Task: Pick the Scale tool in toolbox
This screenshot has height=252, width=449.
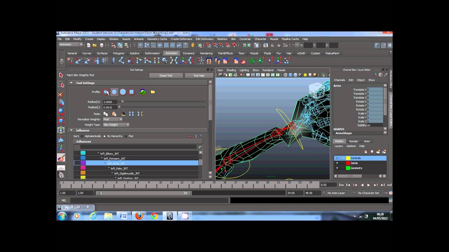Action: click(61, 121)
